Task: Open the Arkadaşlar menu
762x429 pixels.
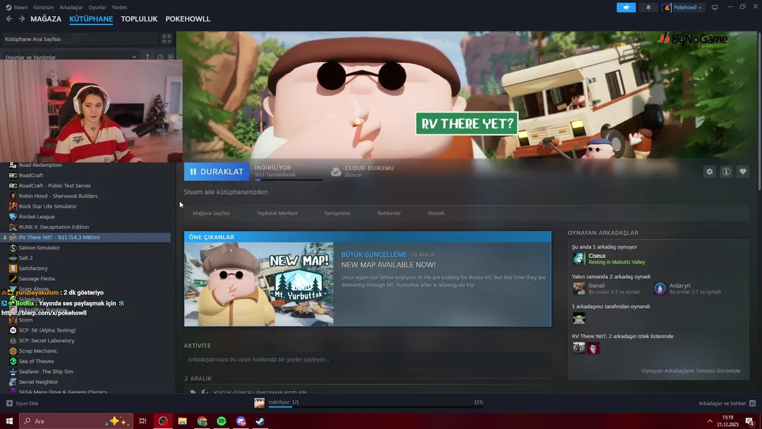Action: click(x=71, y=7)
